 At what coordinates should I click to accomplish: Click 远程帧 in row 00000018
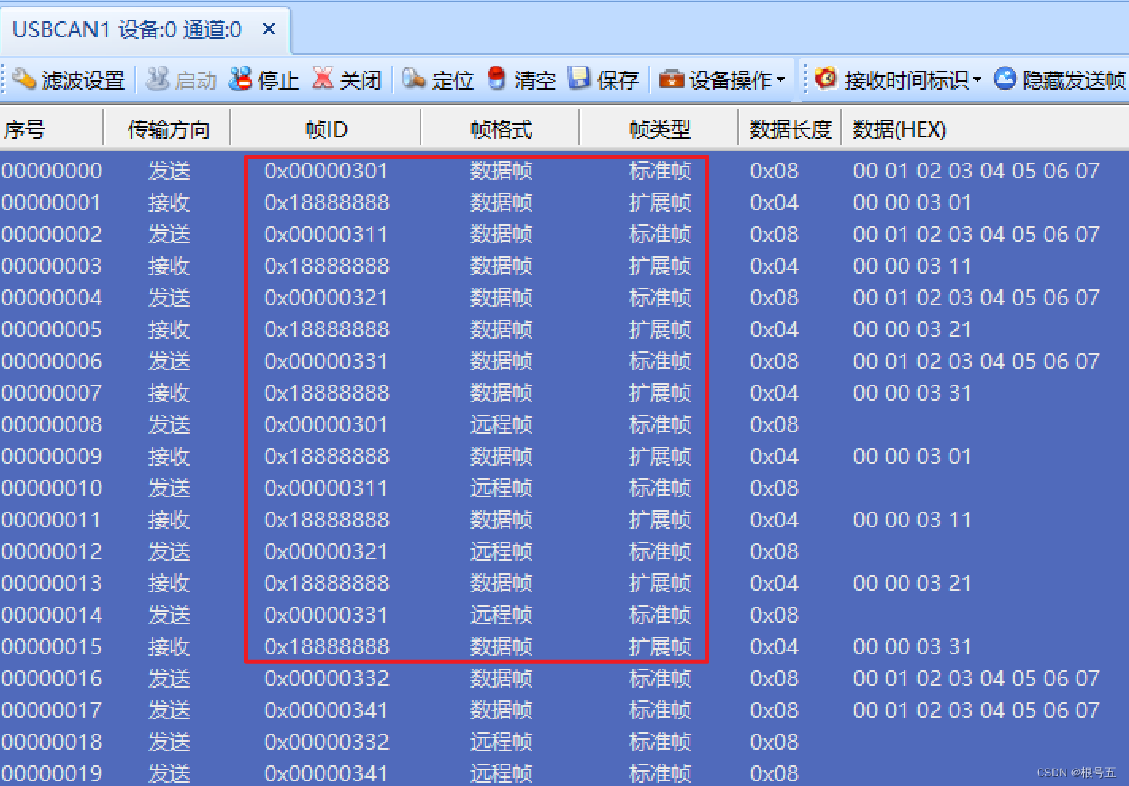501,742
